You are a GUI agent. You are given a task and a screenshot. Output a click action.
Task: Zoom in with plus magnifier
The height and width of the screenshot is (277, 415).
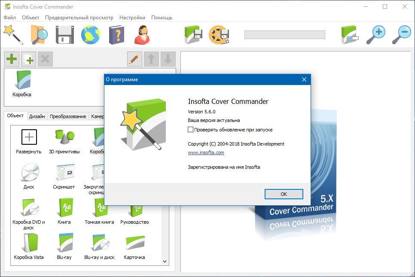[376, 35]
